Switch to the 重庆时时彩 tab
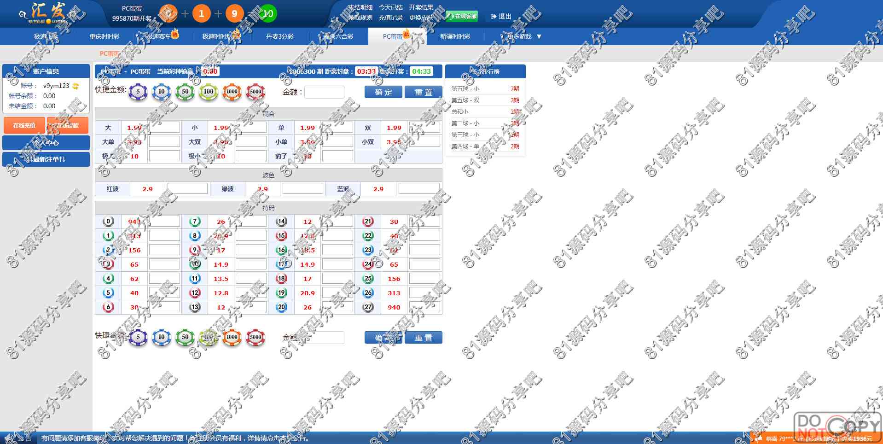Image resolution: width=883 pixels, height=444 pixels. (x=105, y=36)
